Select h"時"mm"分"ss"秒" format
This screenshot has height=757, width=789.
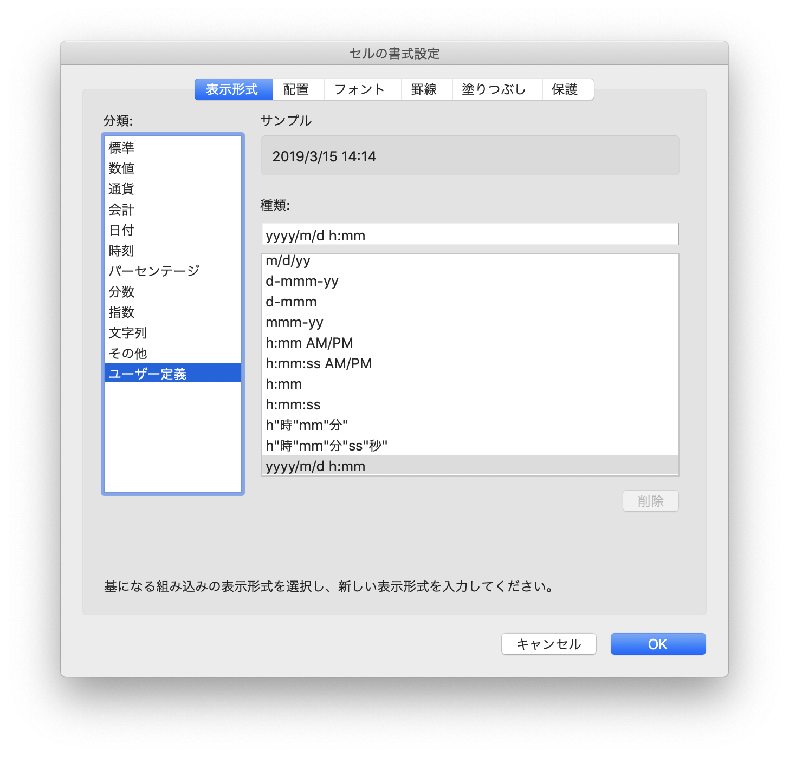pos(470,446)
